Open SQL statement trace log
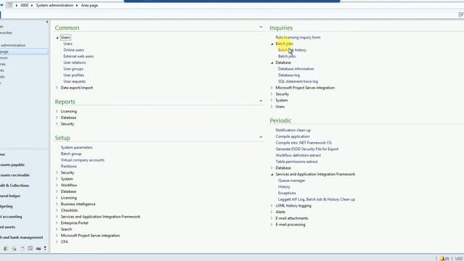The height and width of the screenshot is (261, 464). [x=298, y=81]
